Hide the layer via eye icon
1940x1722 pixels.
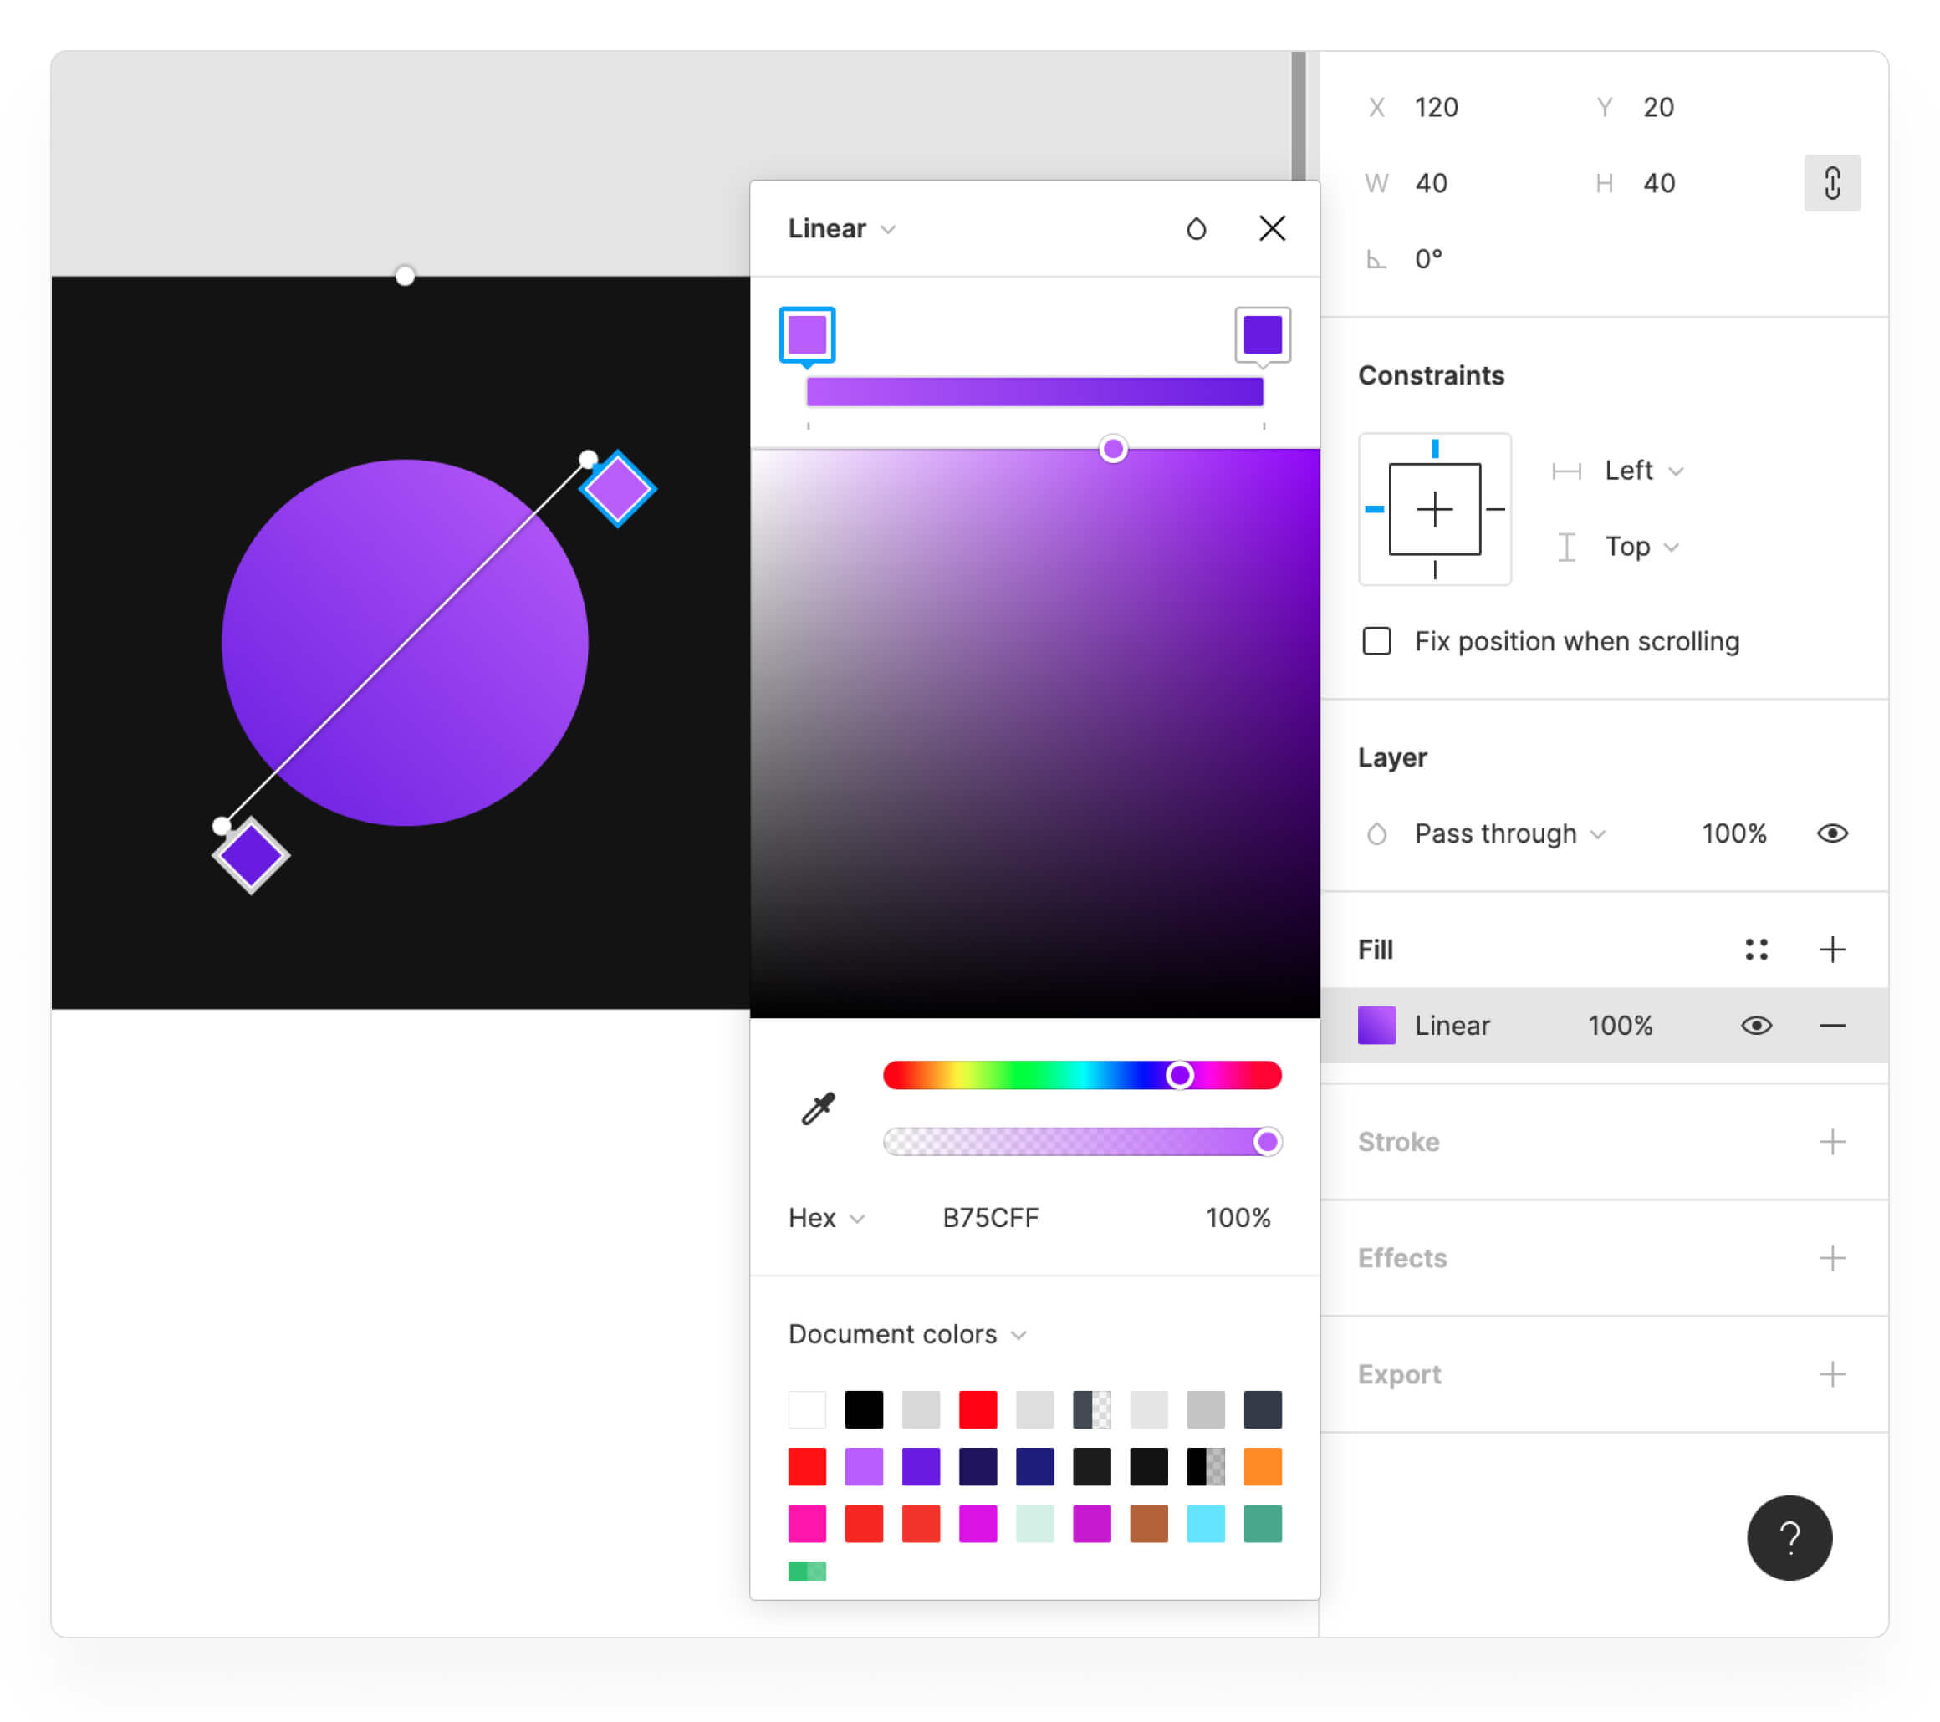click(x=1832, y=833)
